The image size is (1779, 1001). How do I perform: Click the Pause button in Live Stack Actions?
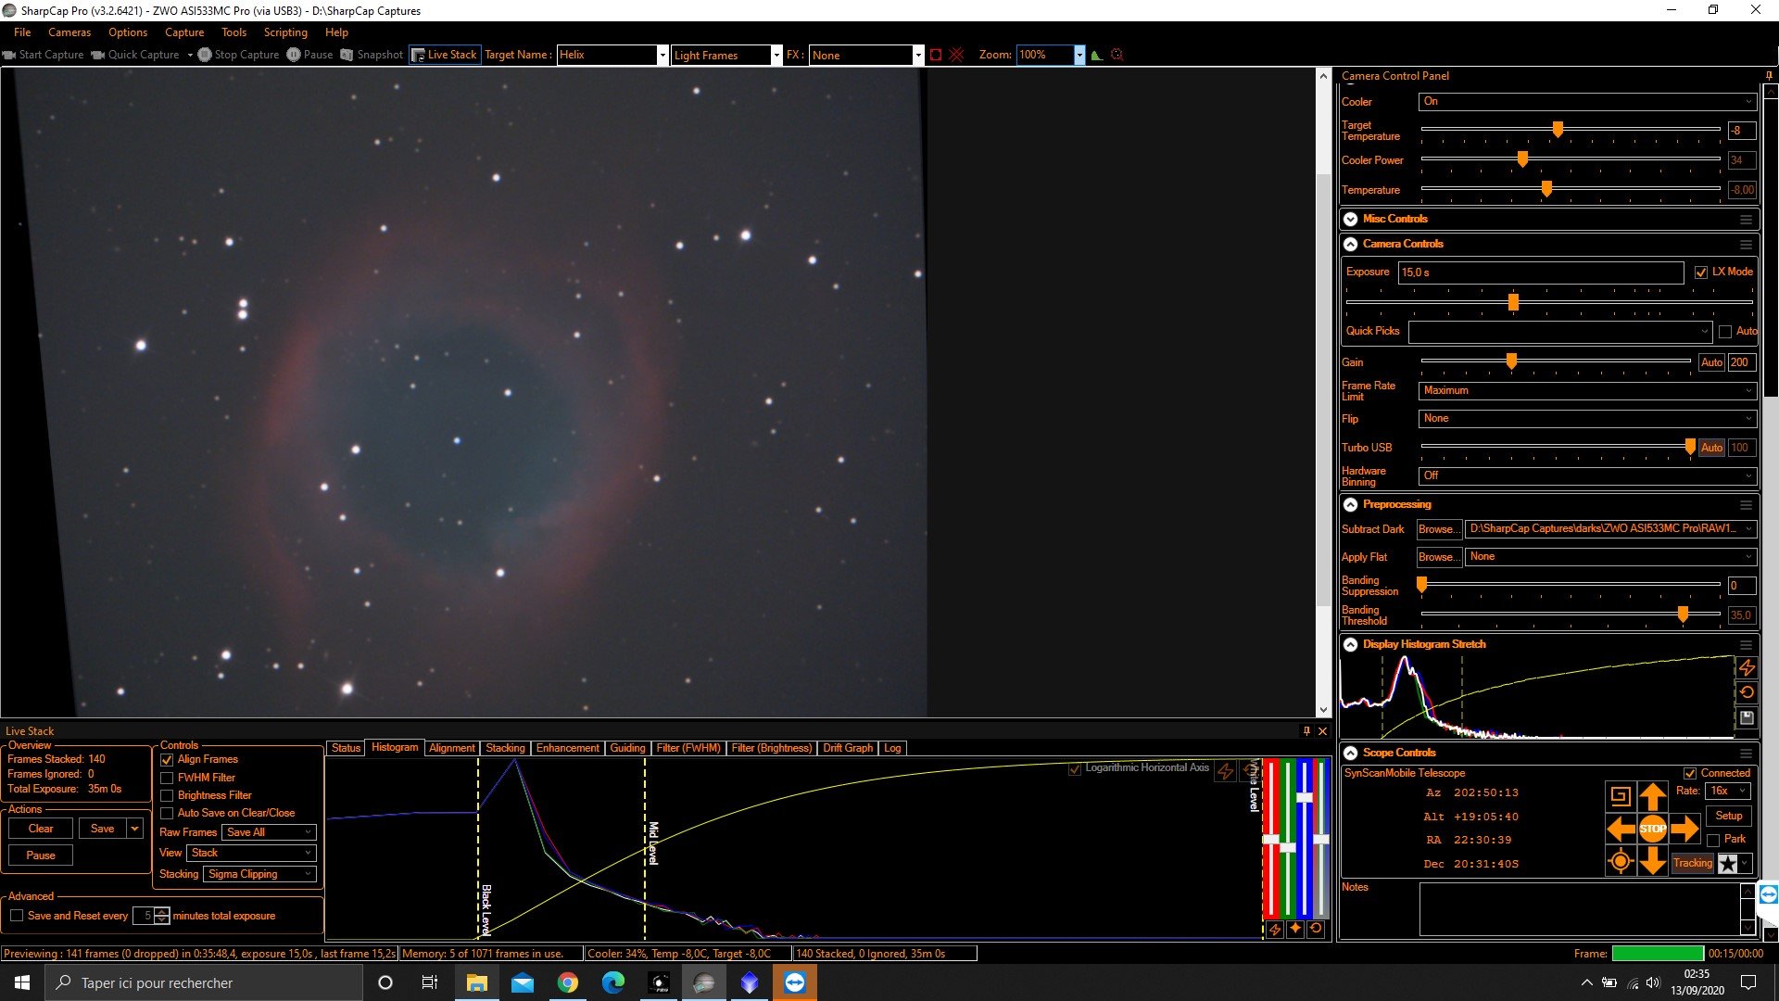pyautogui.click(x=41, y=855)
